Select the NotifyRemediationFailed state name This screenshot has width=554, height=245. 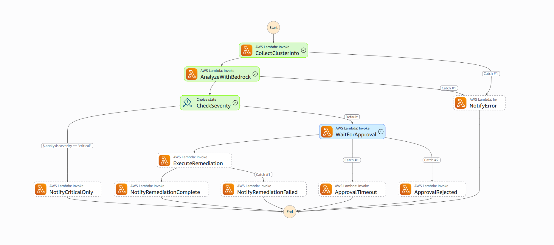(x=267, y=192)
